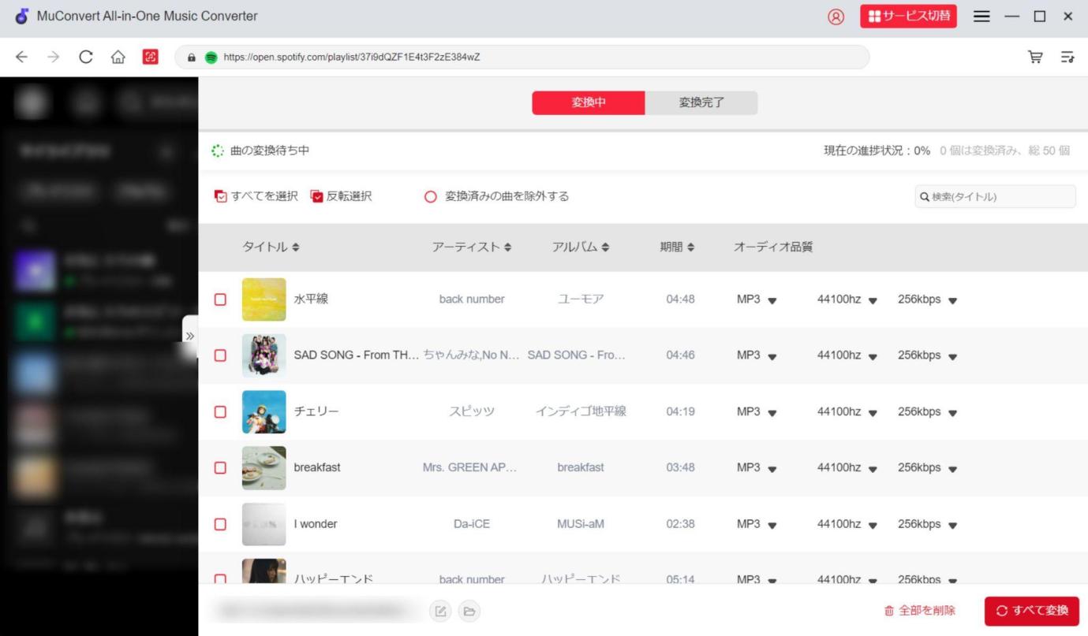1088x636 pixels.
Task: Click the チェリー album cover
Action: point(264,411)
